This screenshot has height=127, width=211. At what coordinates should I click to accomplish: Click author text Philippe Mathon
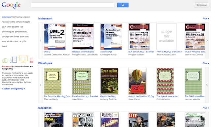[136, 55]
